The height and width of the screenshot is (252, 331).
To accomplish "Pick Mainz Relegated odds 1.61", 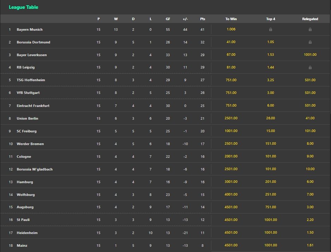I will pyautogui.click(x=310, y=245).
